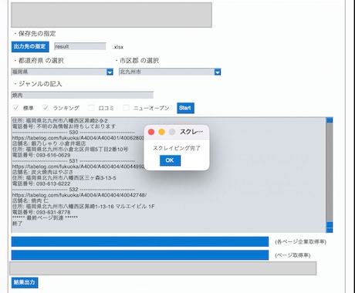Toggle the 標準 checkbox
355x293 pixels.
tap(15, 108)
